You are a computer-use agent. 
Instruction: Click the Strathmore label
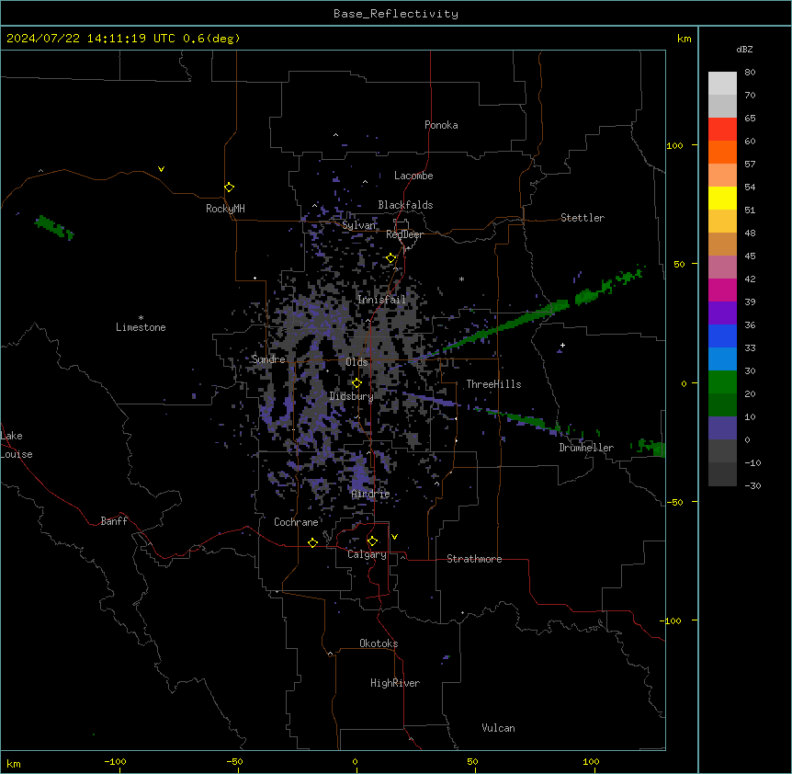pyautogui.click(x=474, y=559)
